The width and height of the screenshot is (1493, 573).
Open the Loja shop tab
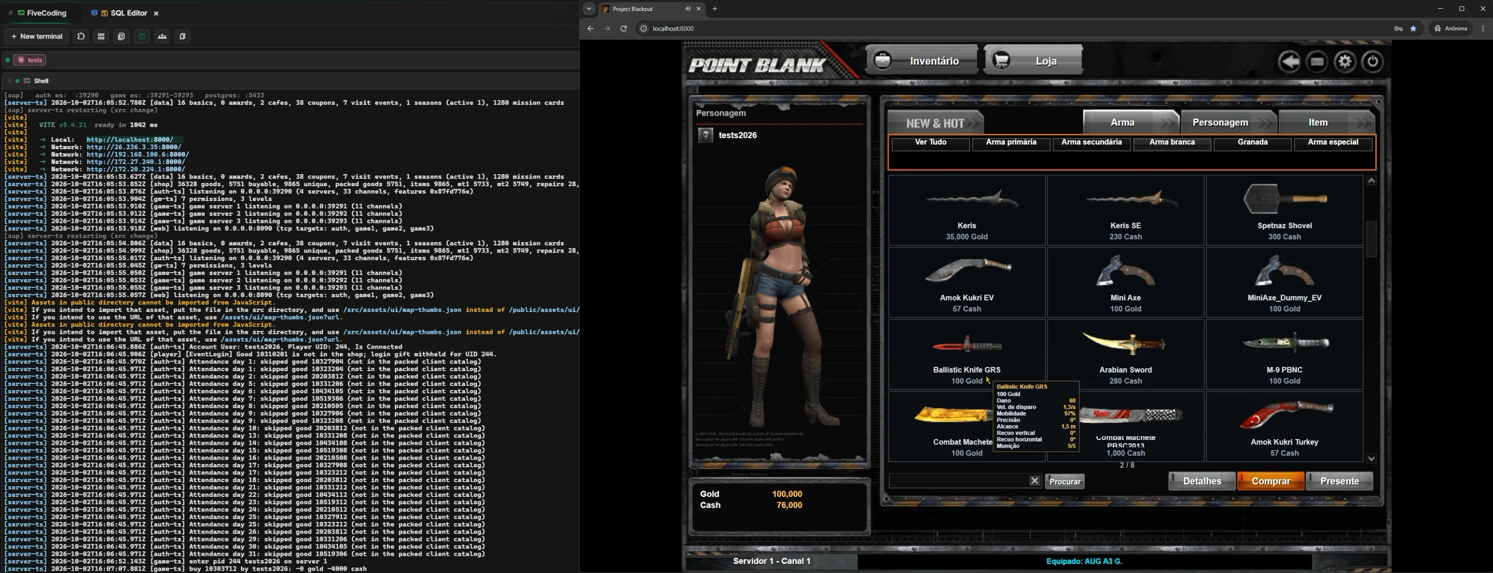click(1034, 60)
